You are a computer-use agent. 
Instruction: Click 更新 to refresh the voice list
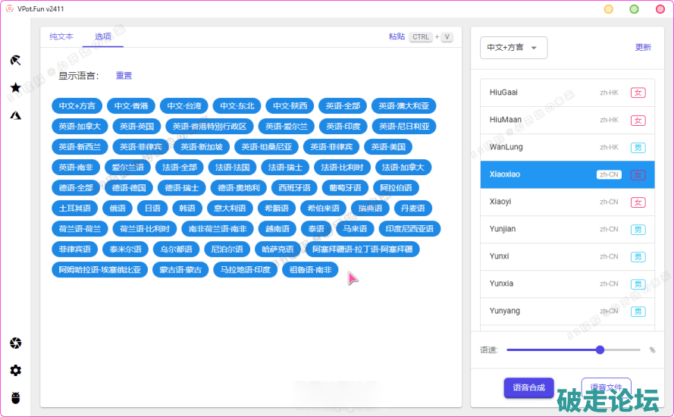[x=643, y=48]
